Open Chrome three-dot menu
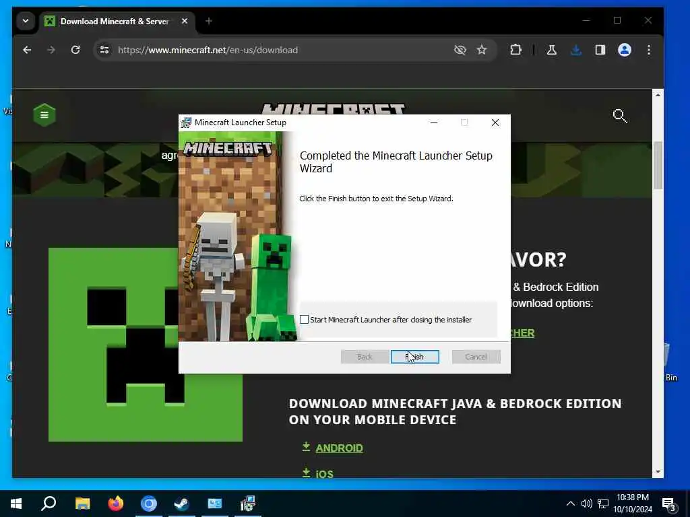The image size is (690, 517). (x=649, y=50)
